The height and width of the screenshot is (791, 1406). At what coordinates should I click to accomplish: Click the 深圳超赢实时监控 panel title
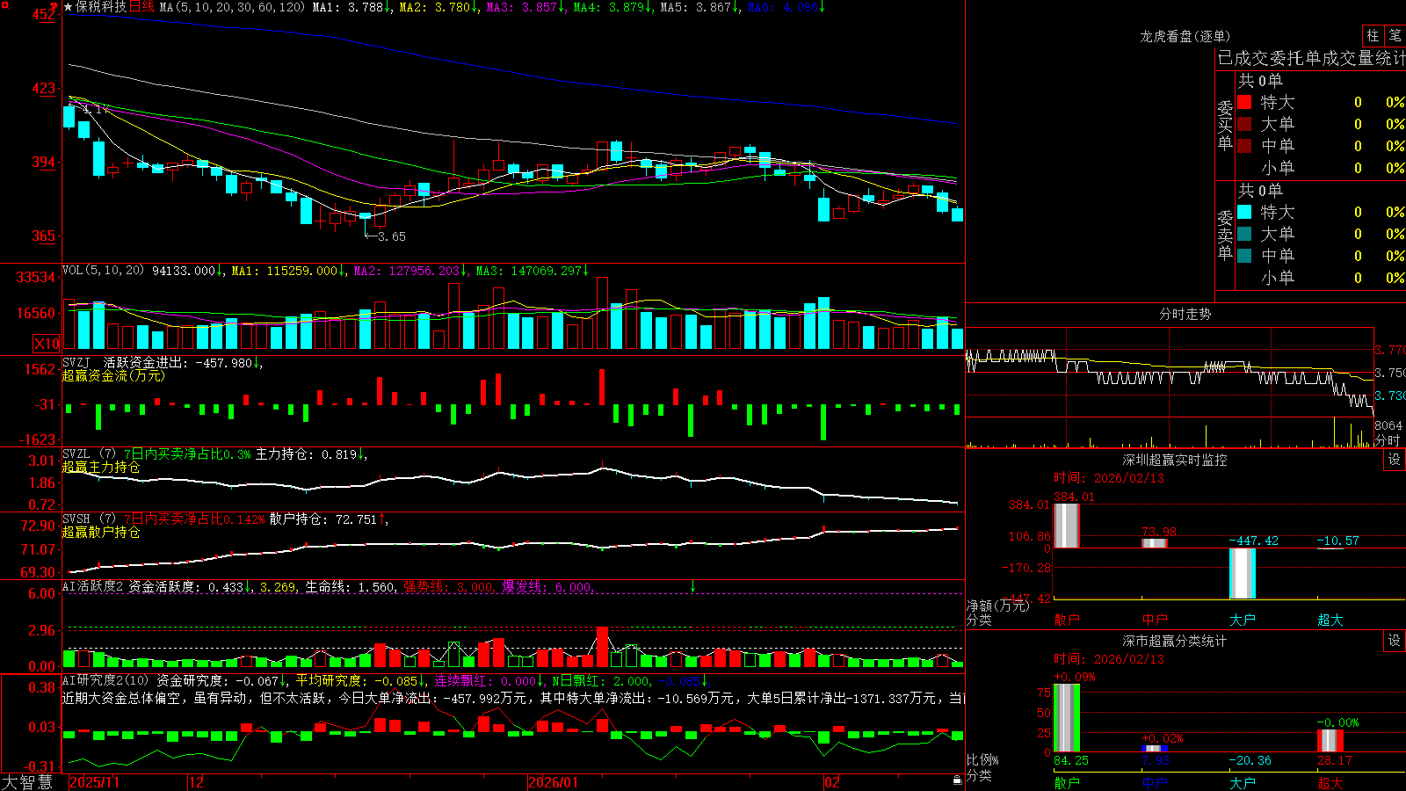[x=1175, y=460]
